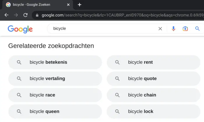204x122 pixels.
Task: Go back with the browser arrow
Action: click(6, 15)
